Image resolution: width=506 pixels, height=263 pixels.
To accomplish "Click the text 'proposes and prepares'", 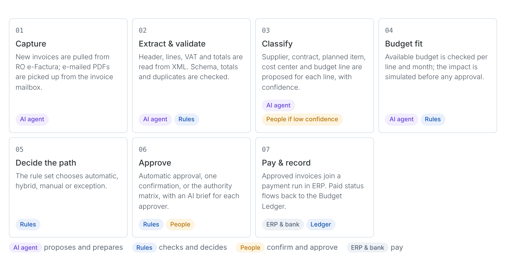I will 83,247.
